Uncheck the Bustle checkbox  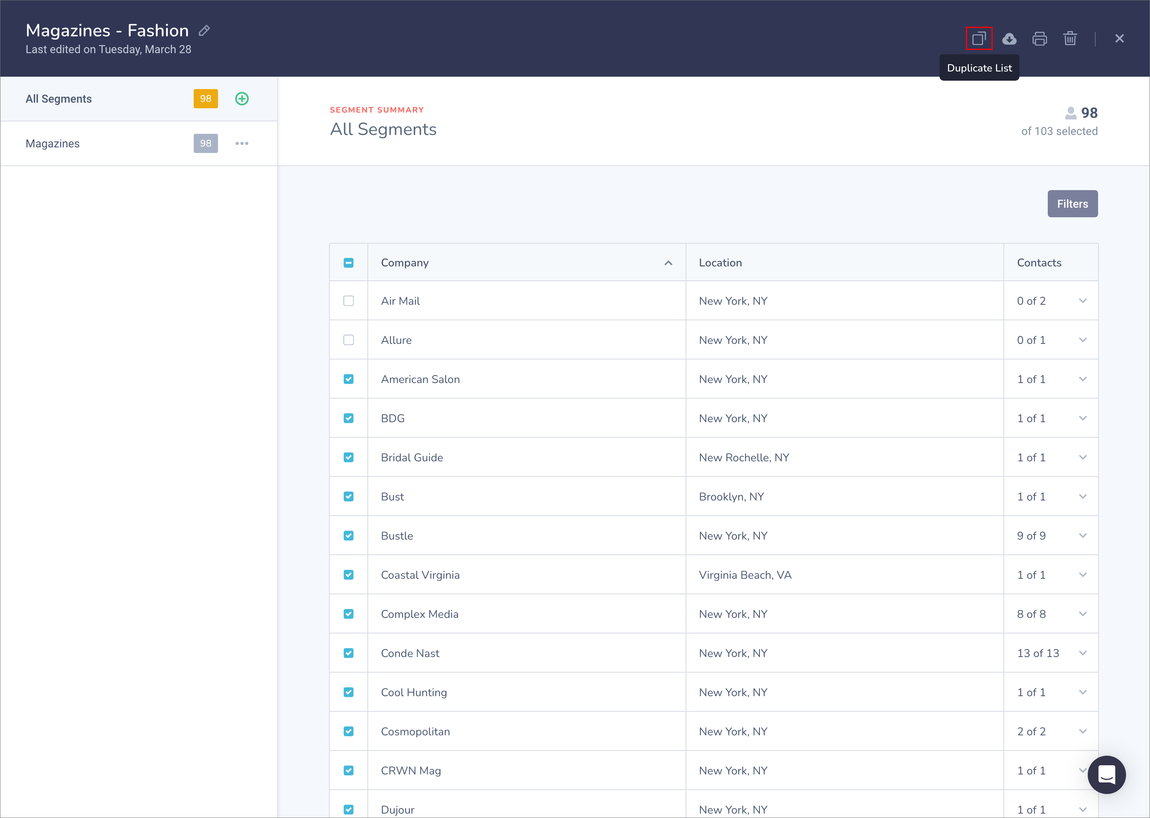point(349,536)
